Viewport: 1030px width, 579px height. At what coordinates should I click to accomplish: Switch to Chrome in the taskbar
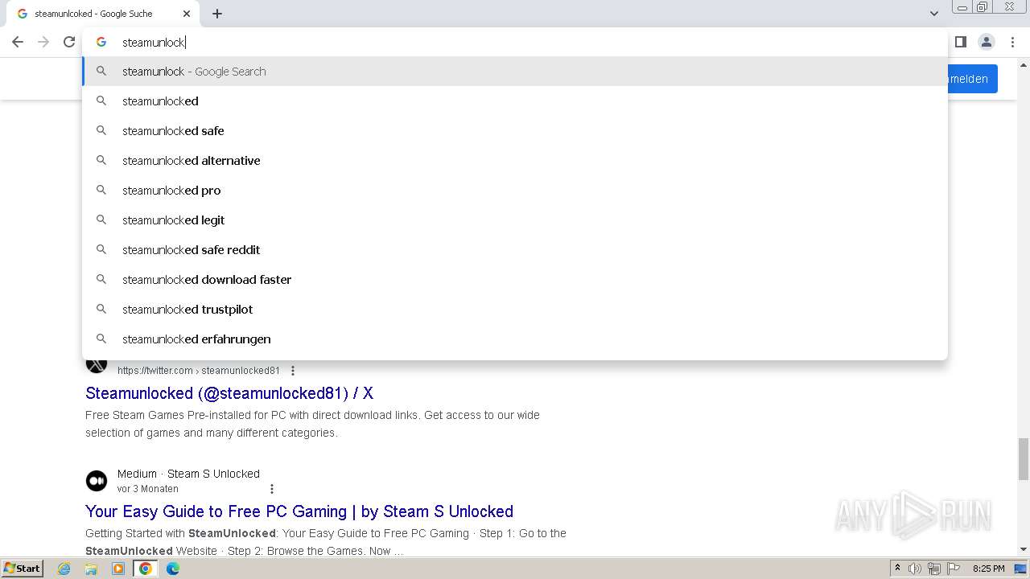pyautogui.click(x=146, y=569)
